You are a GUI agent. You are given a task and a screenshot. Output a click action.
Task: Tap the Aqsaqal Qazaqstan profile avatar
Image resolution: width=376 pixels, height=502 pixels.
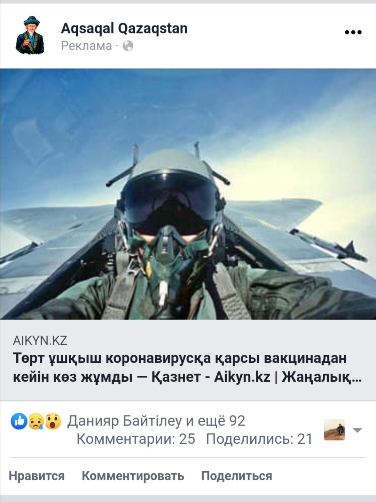(30, 35)
